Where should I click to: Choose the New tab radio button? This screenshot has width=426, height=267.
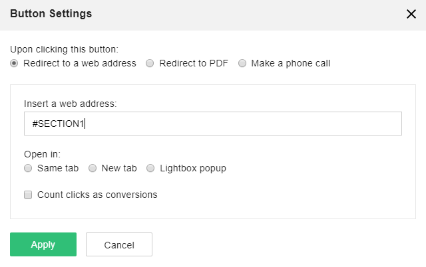(x=93, y=169)
